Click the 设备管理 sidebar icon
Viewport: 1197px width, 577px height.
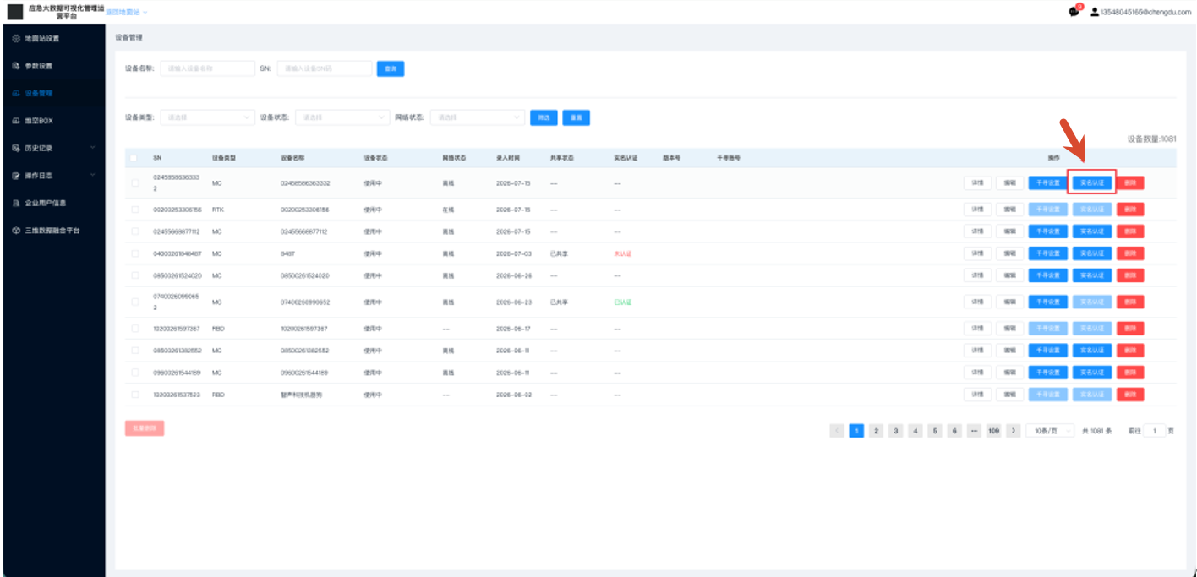click(x=16, y=93)
